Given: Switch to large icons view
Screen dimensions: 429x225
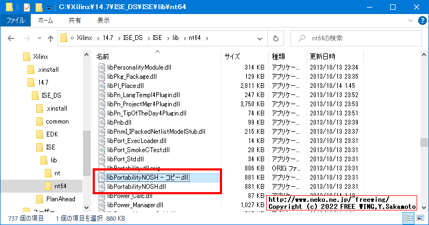Looking at the screenshot, I should pyautogui.click(x=420, y=218).
